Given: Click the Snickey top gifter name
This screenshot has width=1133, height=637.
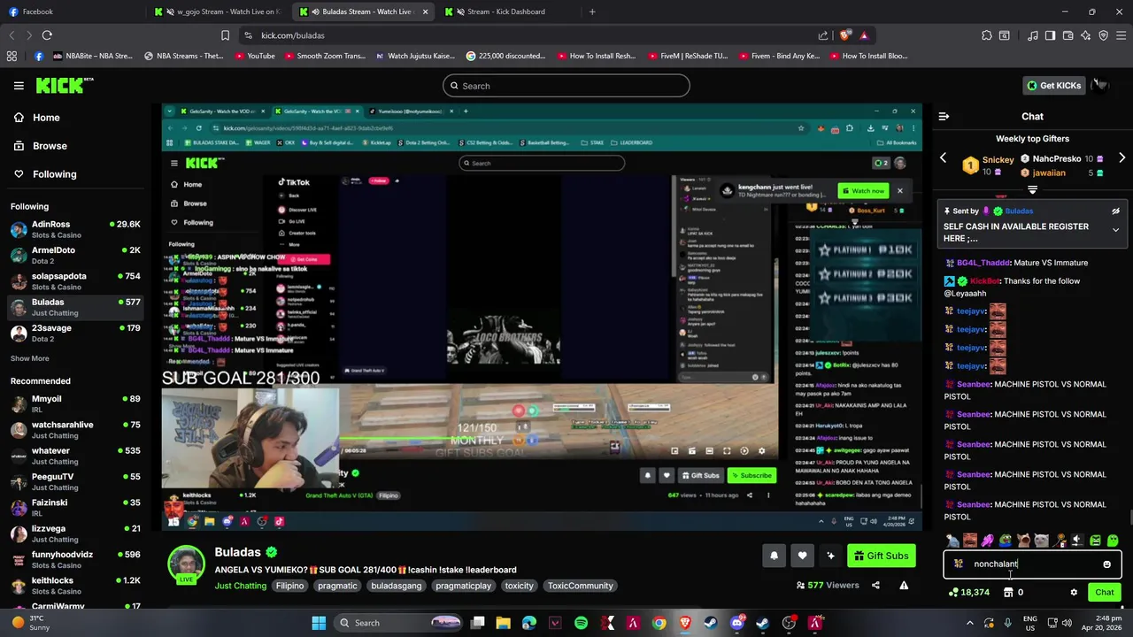Looking at the screenshot, I should click(x=998, y=160).
